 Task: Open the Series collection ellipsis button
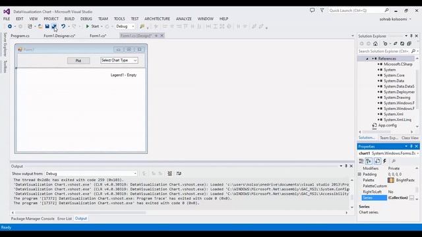[411, 197]
